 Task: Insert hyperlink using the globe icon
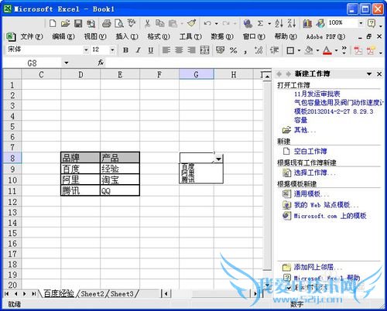tap(248, 23)
